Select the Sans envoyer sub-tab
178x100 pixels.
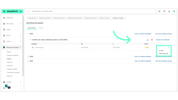tap(32, 28)
